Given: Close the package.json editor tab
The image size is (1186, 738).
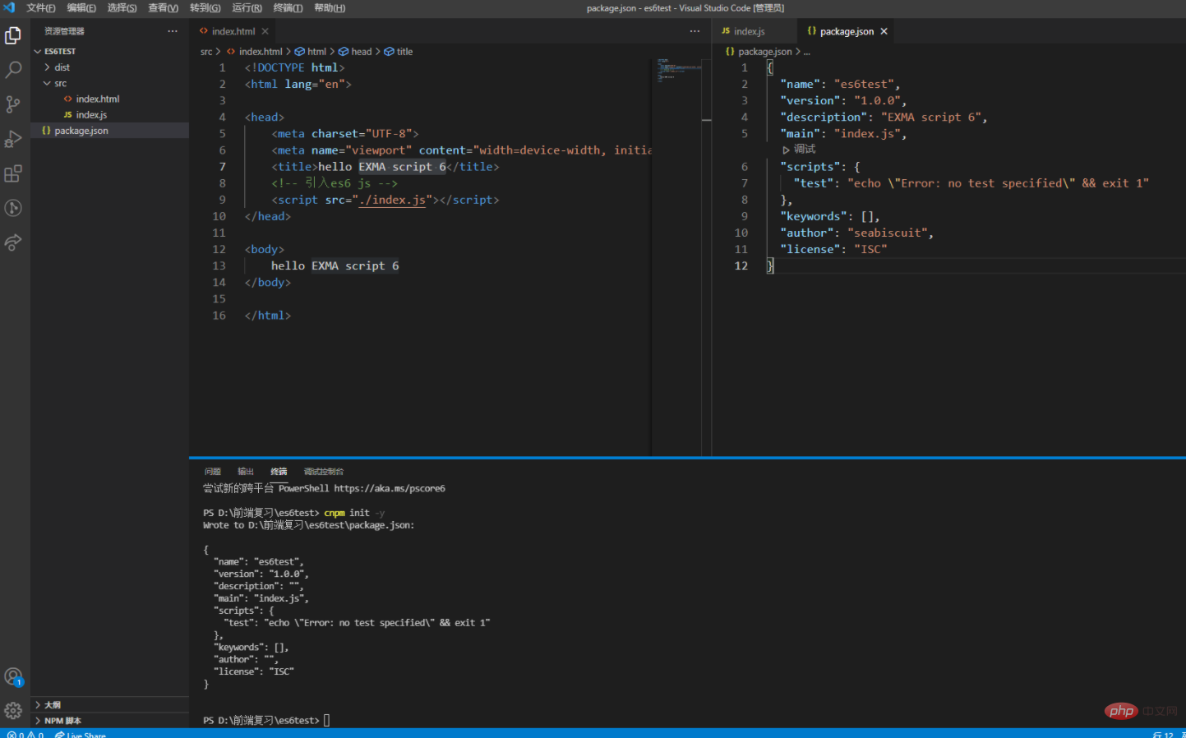Looking at the screenshot, I should 884,31.
